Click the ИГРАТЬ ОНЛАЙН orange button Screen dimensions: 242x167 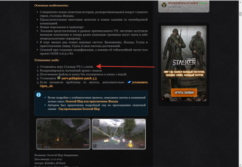pyautogui.click(x=184, y=93)
